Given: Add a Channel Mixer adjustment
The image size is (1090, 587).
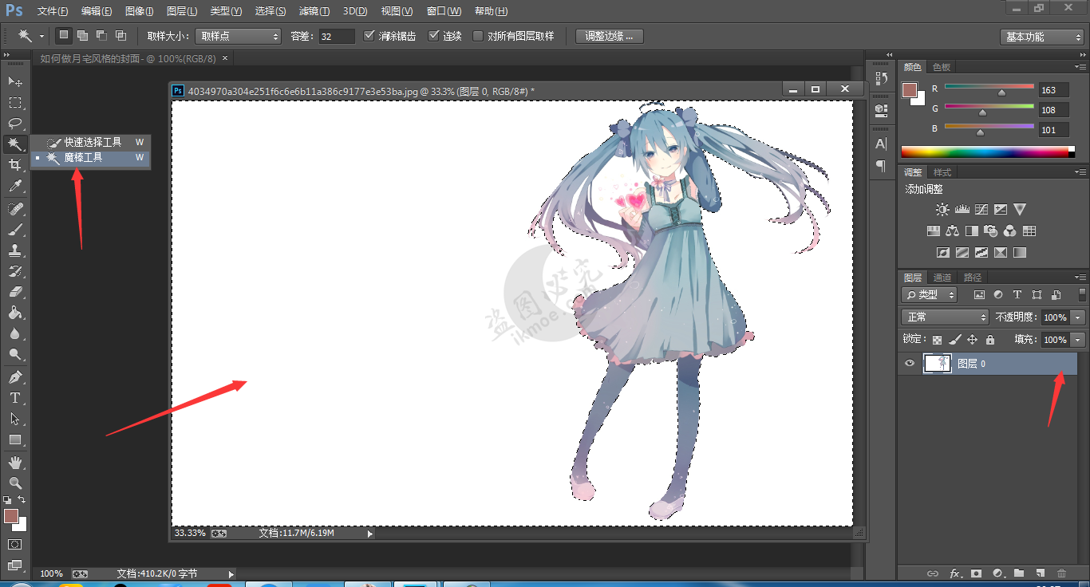Looking at the screenshot, I should pyautogui.click(x=1010, y=231).
